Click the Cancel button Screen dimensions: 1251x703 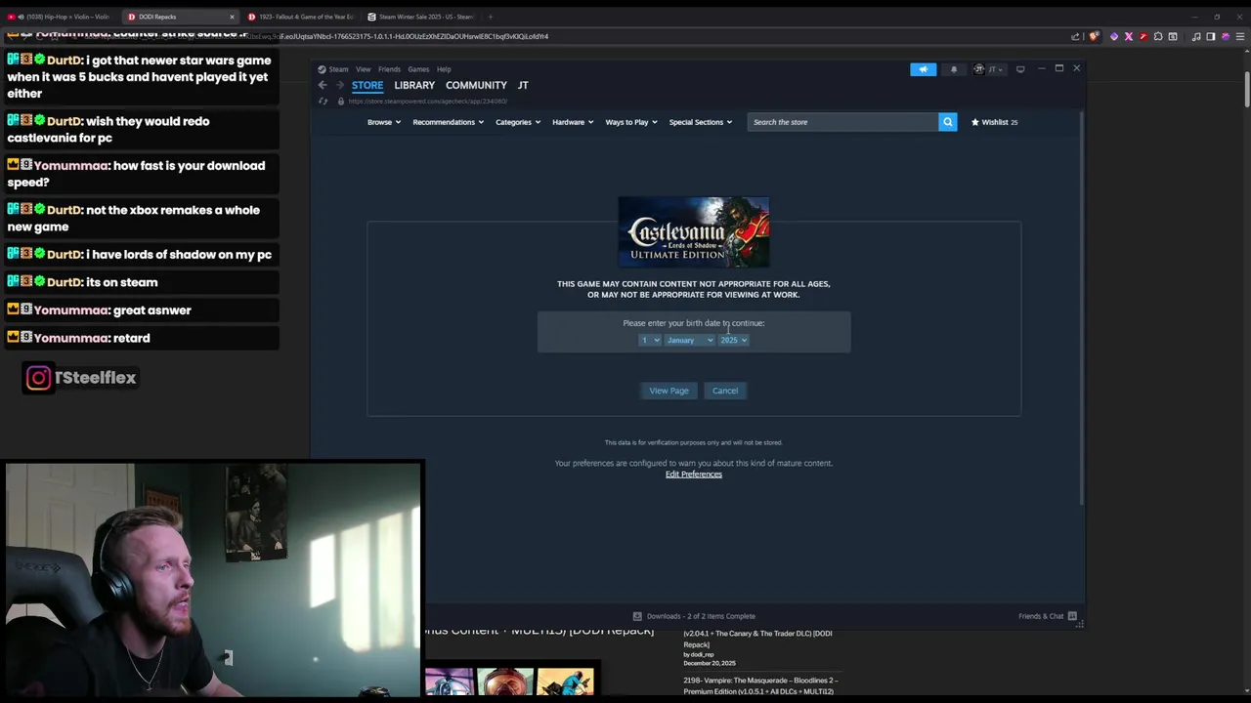point(725,391)
